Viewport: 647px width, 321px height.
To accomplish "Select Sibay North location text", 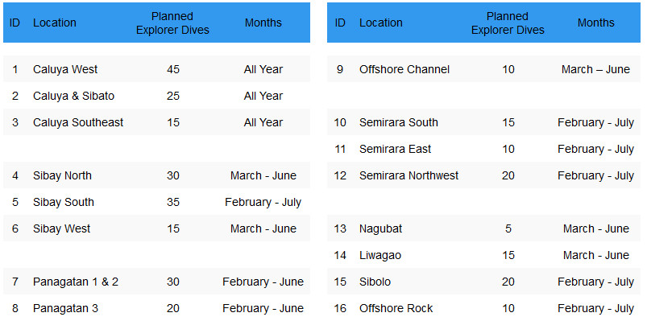I will tap(62, 175).
